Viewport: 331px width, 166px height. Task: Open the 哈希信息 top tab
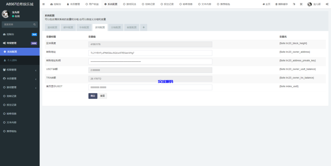pos(186,4)
